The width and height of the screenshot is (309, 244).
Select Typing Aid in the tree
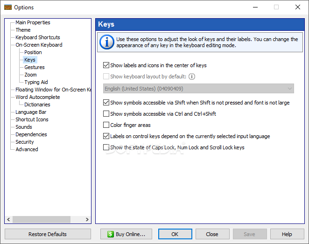36,82
